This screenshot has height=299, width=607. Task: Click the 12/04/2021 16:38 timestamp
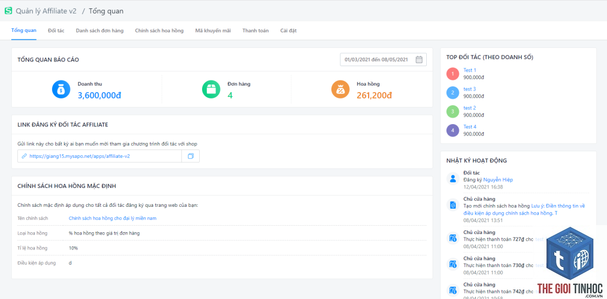pyautogui.click(x=483, y=187)
